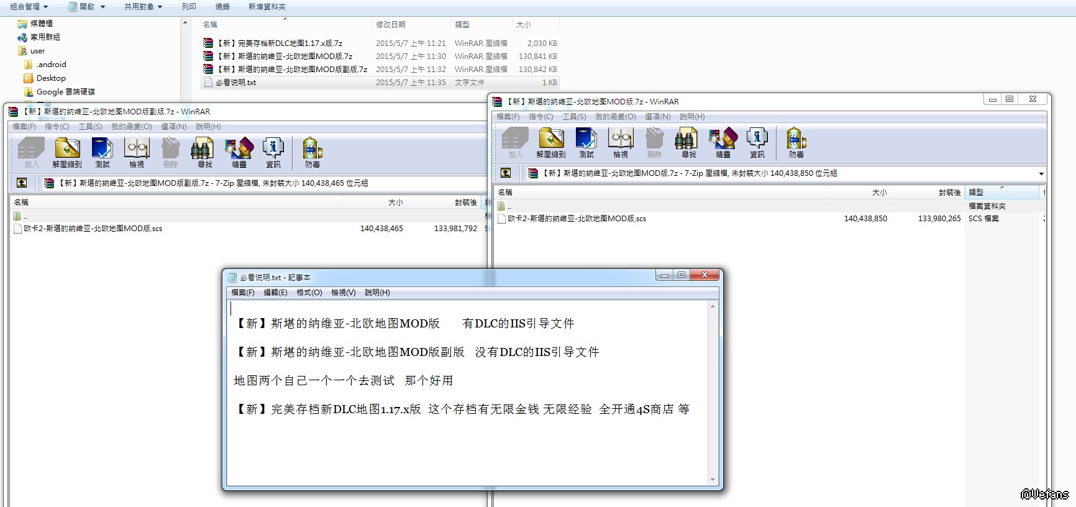Click 刪除 icon in left WinRAR window
The height and width of the screenshot is (507, 1076).
pos(170,153)
